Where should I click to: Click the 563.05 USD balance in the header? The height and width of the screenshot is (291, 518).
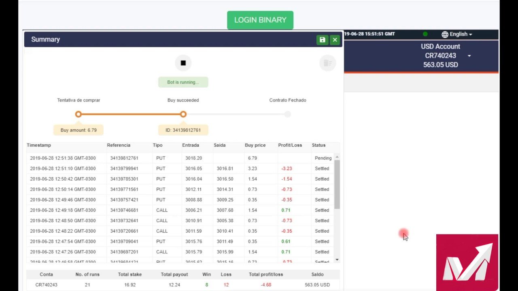tap(440, 65)
